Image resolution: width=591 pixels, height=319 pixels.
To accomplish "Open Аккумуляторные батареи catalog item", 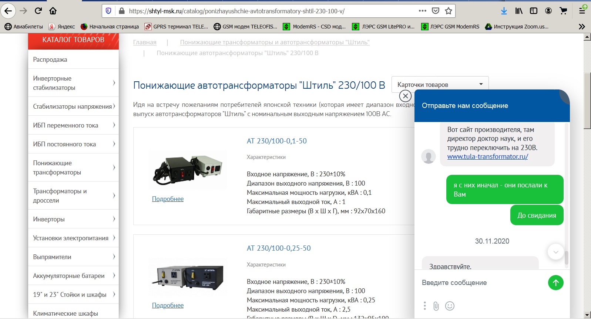I will point(73,276).
